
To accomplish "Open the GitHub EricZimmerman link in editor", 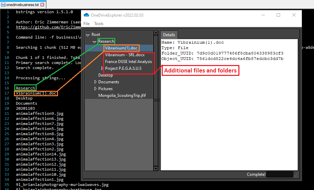I will pyautogui.click(x=48, y=27).
